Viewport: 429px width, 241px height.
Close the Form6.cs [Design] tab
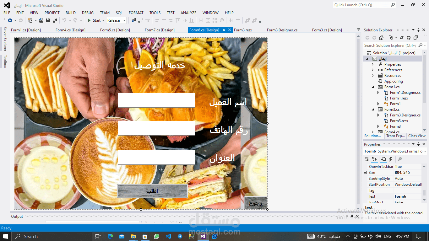click(x=230, y=30)
